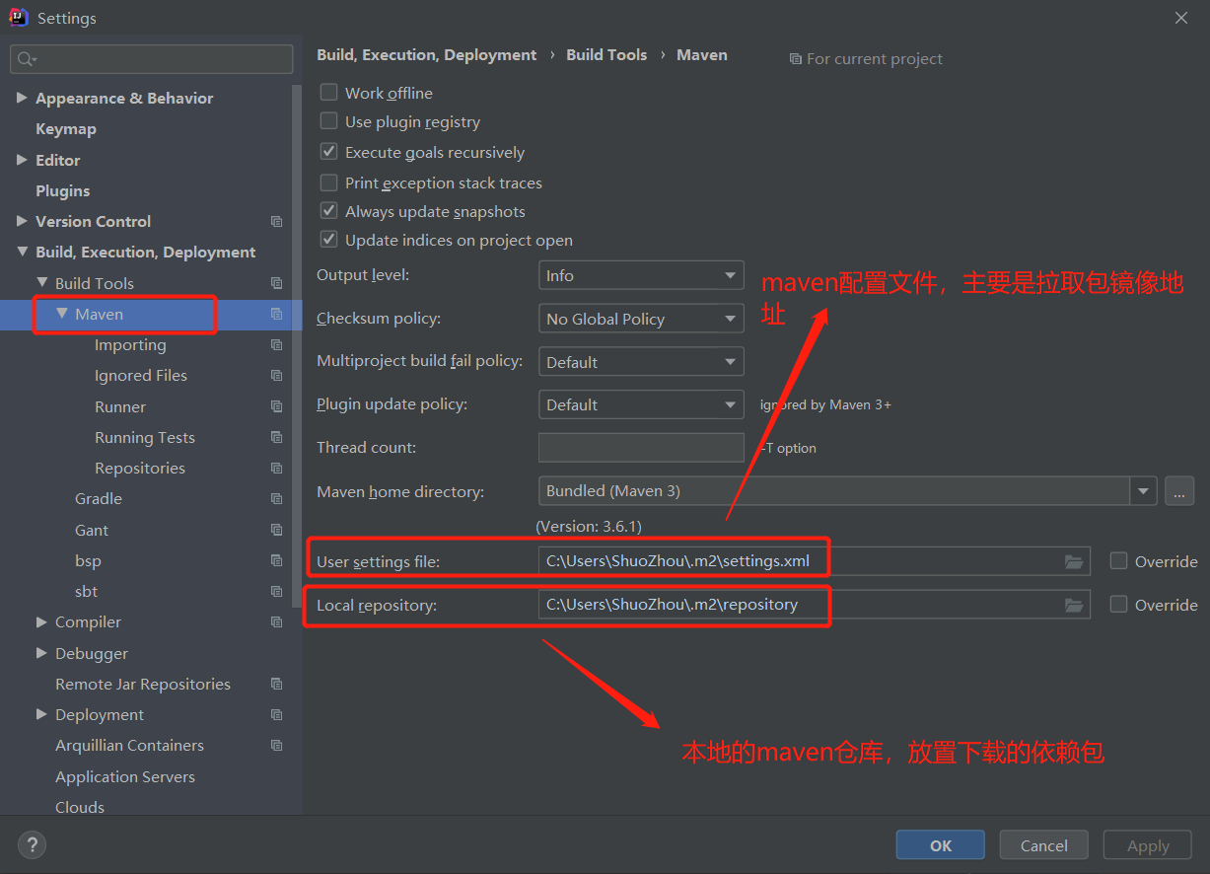Viewport: 1210px width, 874px height.
Task: Open Multiproject build fail policy dropdown
Action: 641,362
